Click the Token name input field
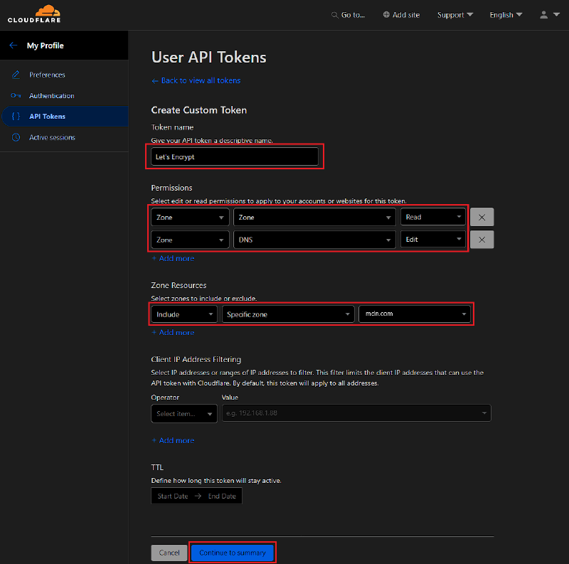 [235, 156]
